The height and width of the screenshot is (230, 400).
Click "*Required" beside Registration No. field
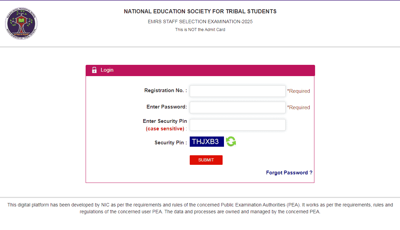point(298,91)
